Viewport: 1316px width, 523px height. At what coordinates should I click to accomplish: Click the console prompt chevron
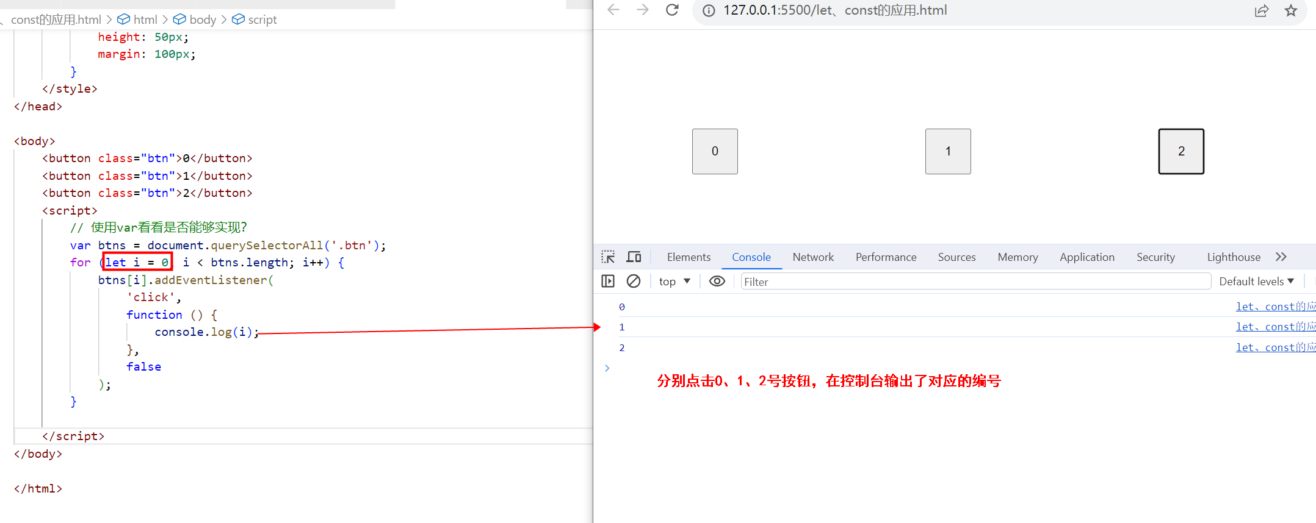(607, 368)
